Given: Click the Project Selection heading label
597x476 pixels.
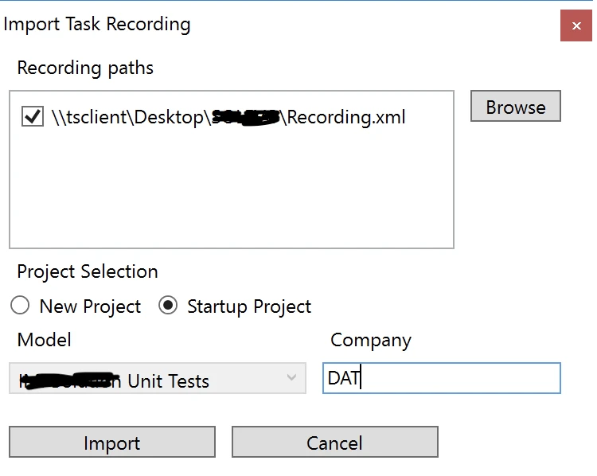Looking at the screenshot, I should click(88, 271).
